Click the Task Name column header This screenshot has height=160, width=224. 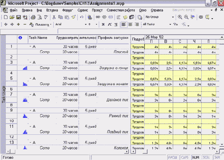pyautogui.click(x=38, y=38)
